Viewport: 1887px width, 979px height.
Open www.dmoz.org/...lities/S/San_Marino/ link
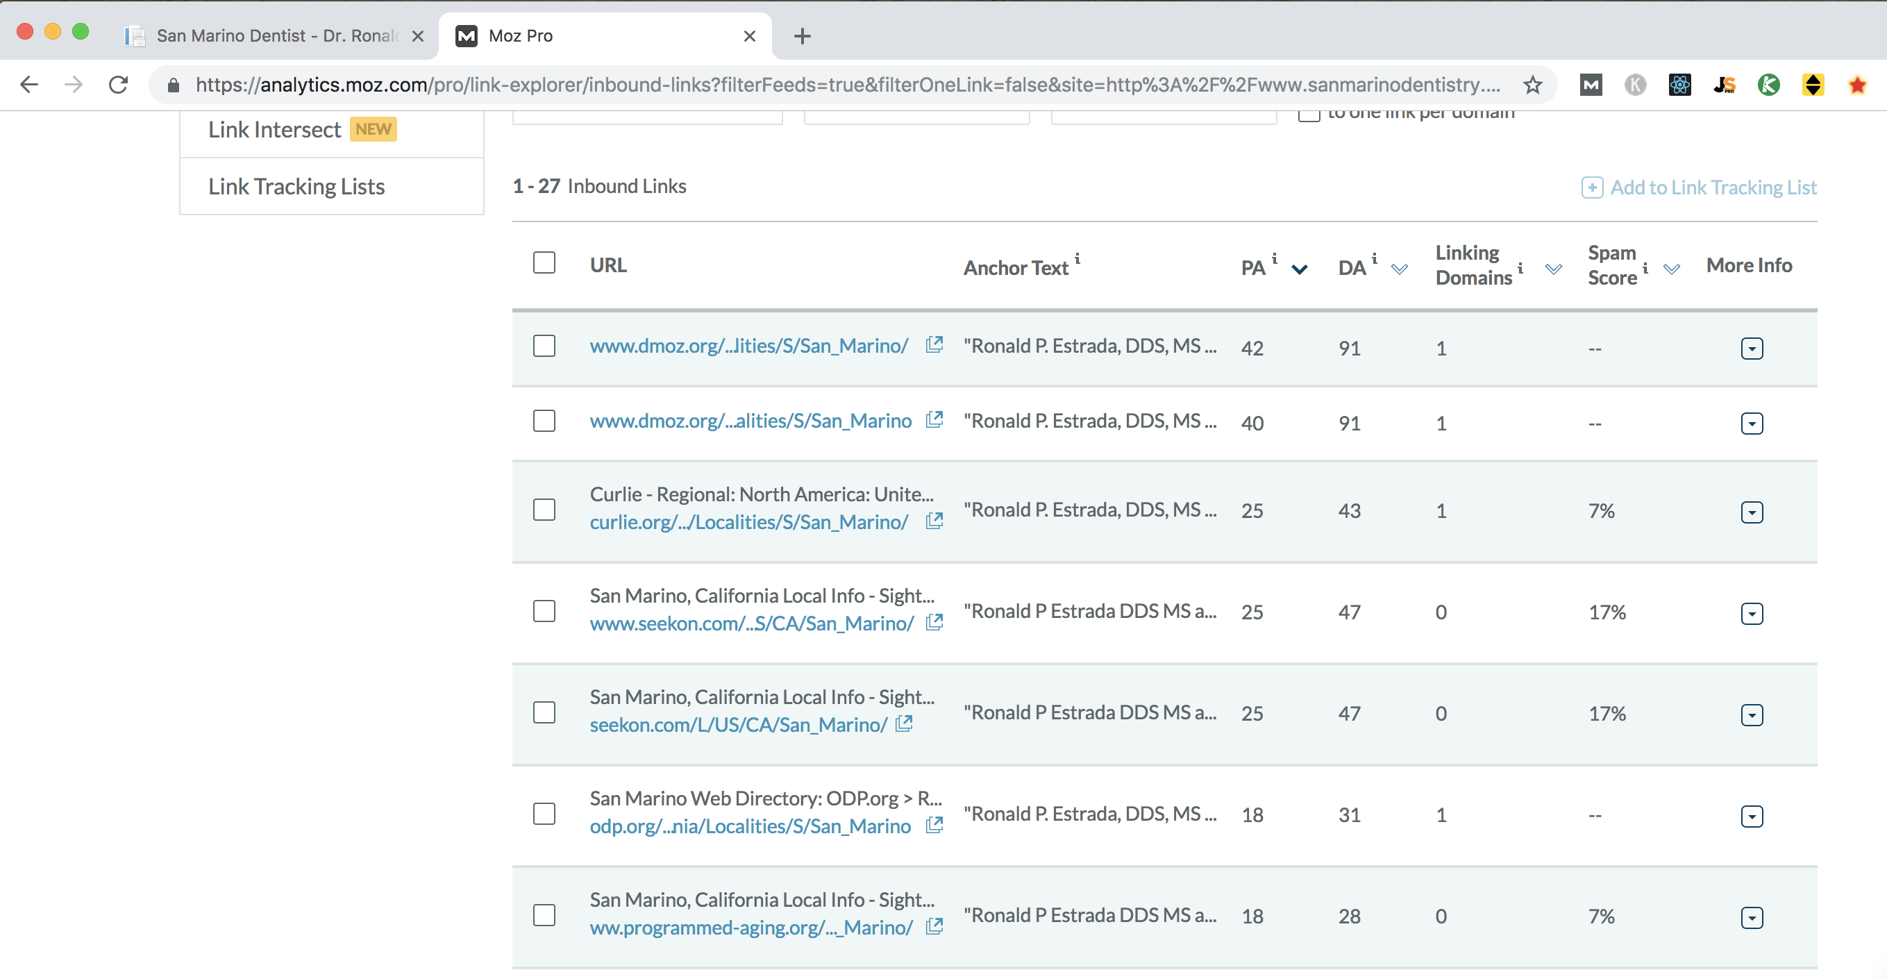748,345
